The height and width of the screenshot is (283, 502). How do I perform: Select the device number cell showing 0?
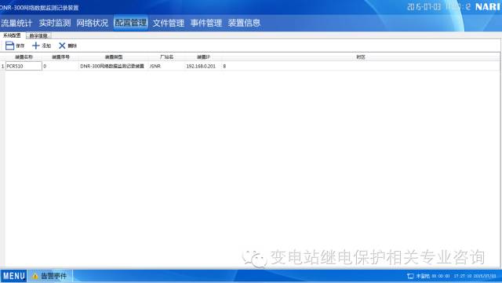(x=60, y=67)
